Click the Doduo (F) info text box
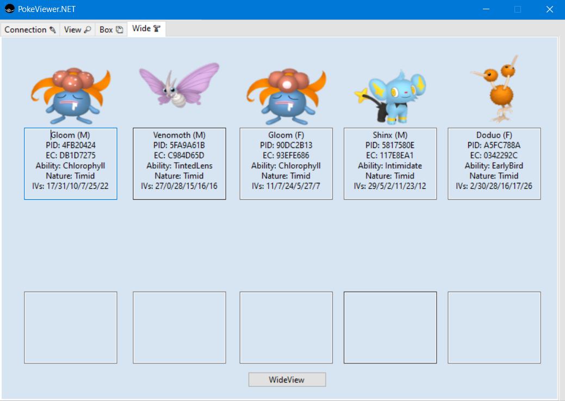 coord(494,163)
